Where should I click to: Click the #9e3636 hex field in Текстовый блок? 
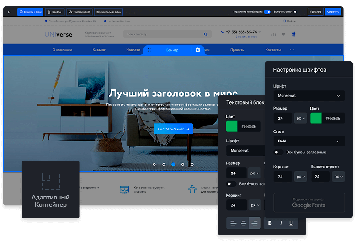249,126
